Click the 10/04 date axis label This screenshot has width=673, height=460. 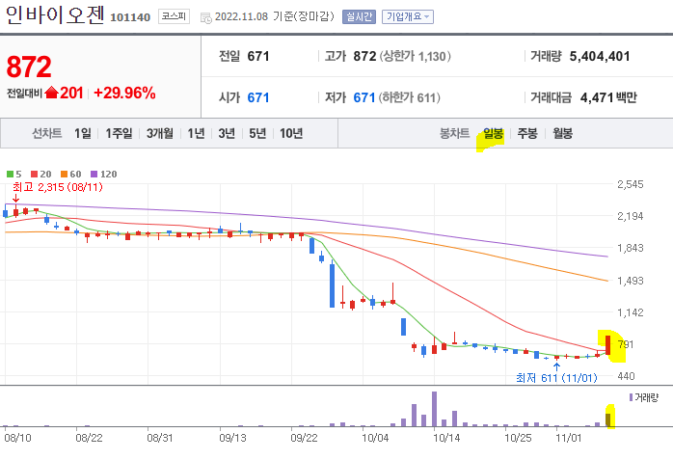[375, 438]
